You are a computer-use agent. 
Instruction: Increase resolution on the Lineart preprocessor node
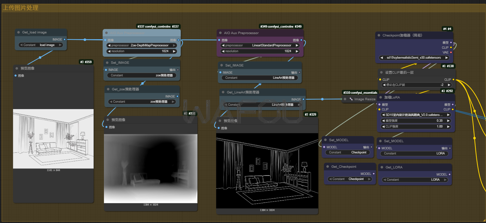pos(297,51)
